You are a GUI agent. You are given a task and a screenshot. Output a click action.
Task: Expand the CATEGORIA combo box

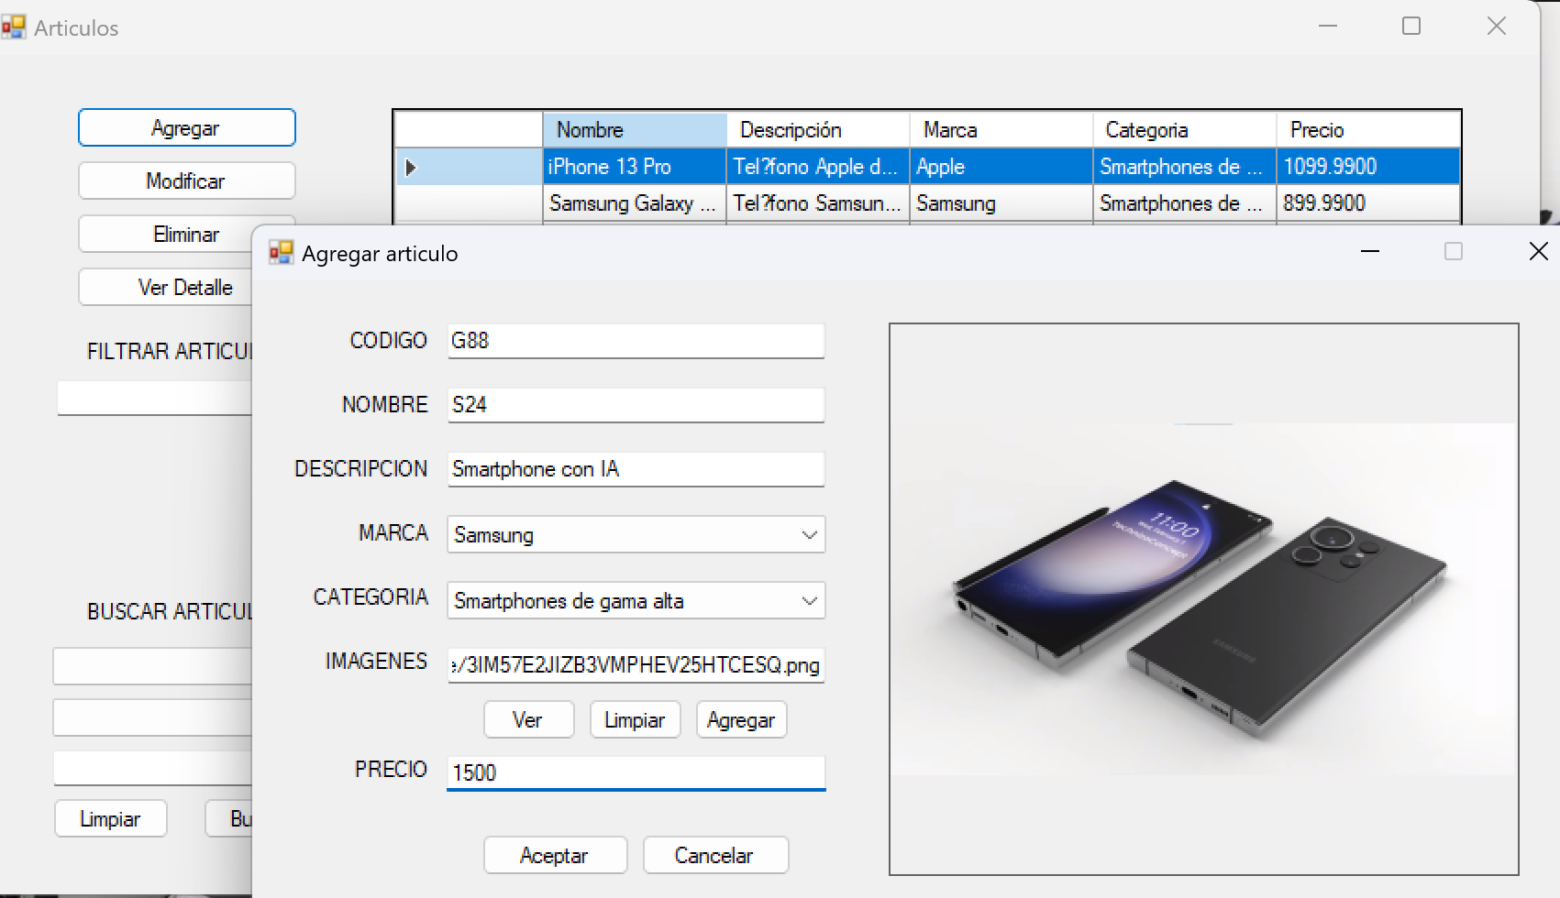[x=809, y=601]
